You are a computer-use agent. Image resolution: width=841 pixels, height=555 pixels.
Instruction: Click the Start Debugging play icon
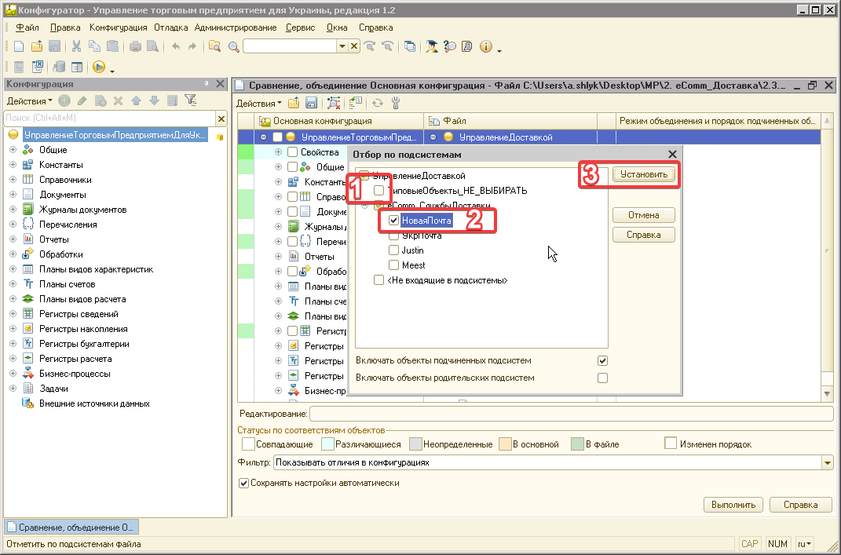click(99, 68)
